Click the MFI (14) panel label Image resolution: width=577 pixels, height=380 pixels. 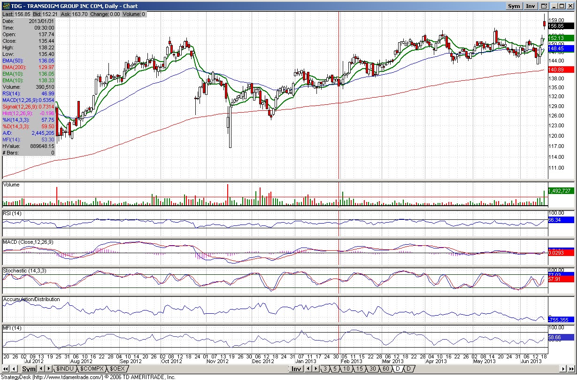pos(12,327)
